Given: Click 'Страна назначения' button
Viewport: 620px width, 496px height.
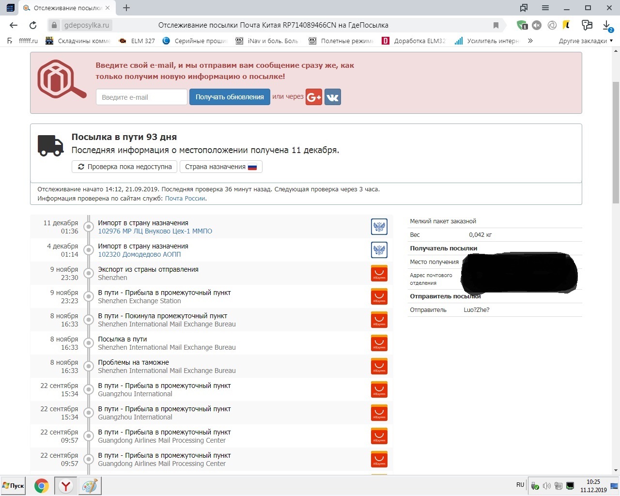Looking at the screenshot, I should tap(221, 167).
